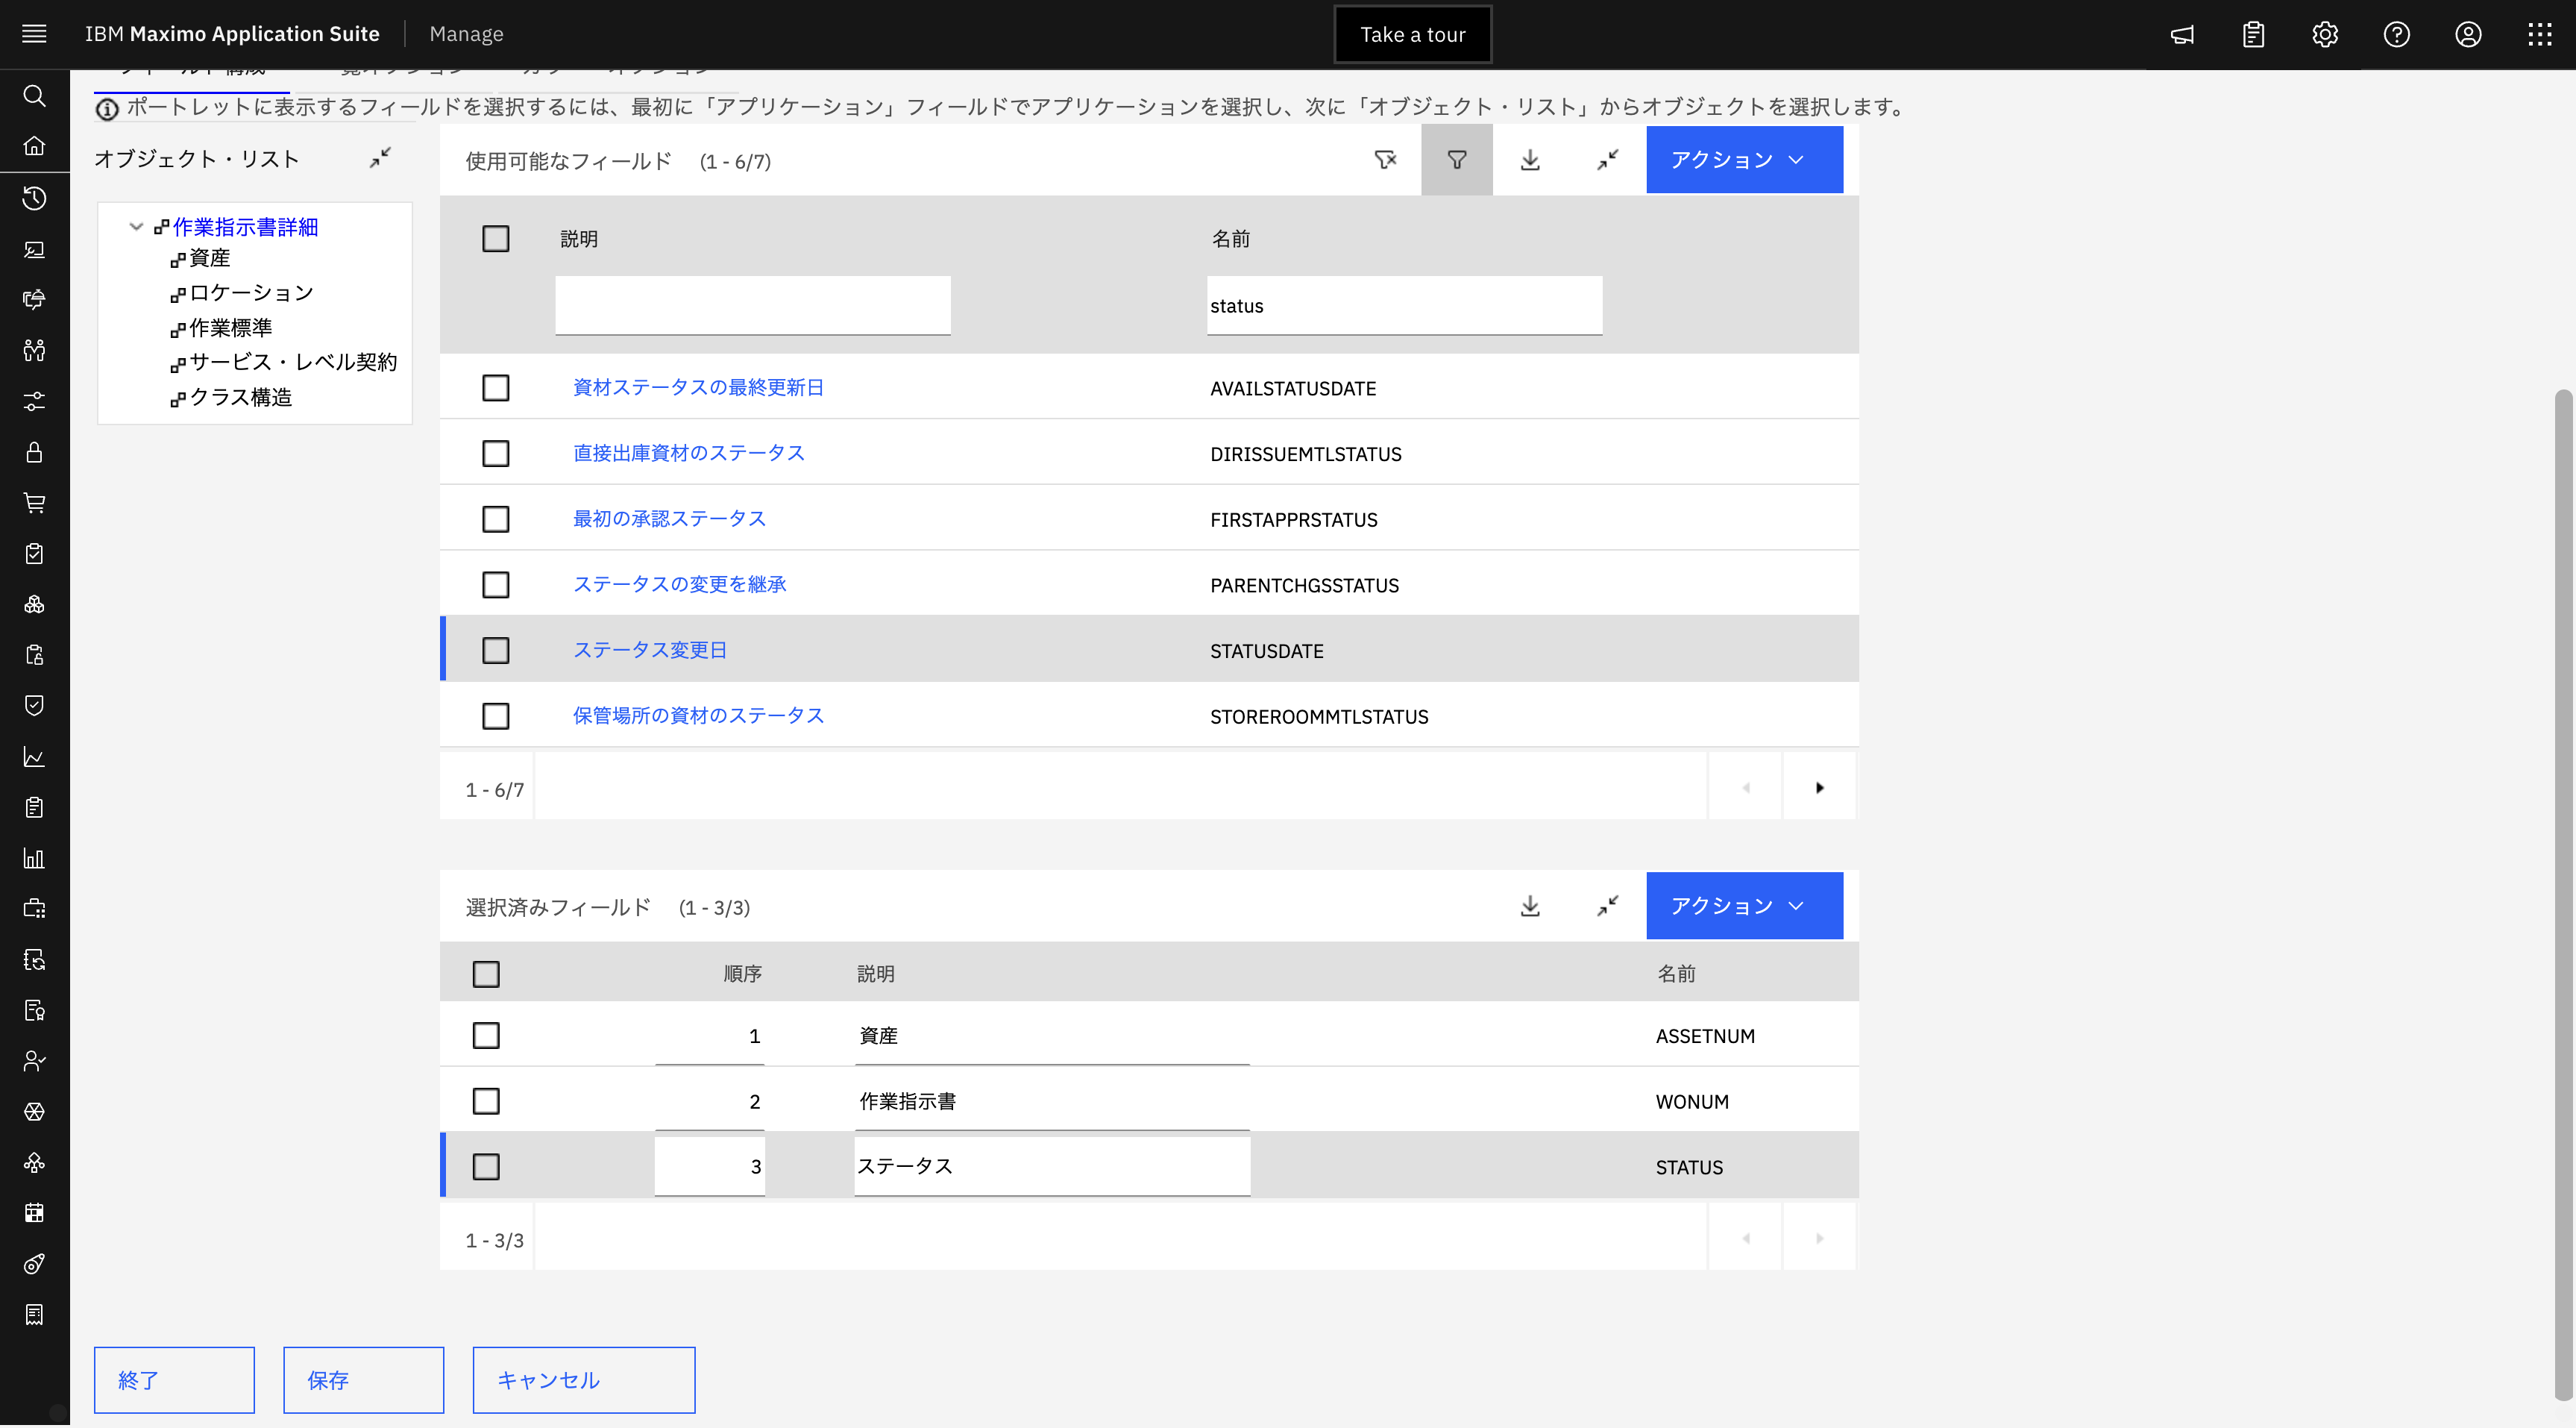Viewport: 2576px width, 1428px height.
Task: Click the sidebar search magnifier icon
Action: coord(34,96)
